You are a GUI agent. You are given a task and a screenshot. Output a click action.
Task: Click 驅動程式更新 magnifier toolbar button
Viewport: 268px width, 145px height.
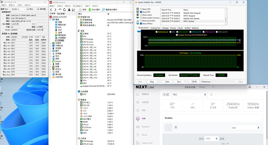pos(110,10)
